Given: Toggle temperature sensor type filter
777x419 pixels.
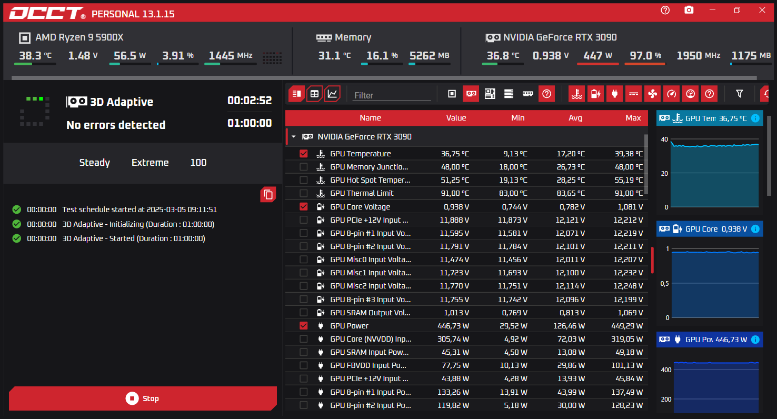Looking at the screenshot, I should point(576,94).
